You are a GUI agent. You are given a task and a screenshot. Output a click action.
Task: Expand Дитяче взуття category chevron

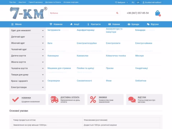click(x=43, y=56)
